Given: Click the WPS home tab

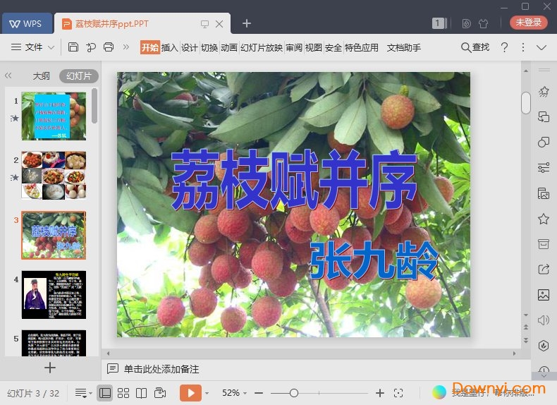Looking at the screenshot, I should tap(27, 23).
